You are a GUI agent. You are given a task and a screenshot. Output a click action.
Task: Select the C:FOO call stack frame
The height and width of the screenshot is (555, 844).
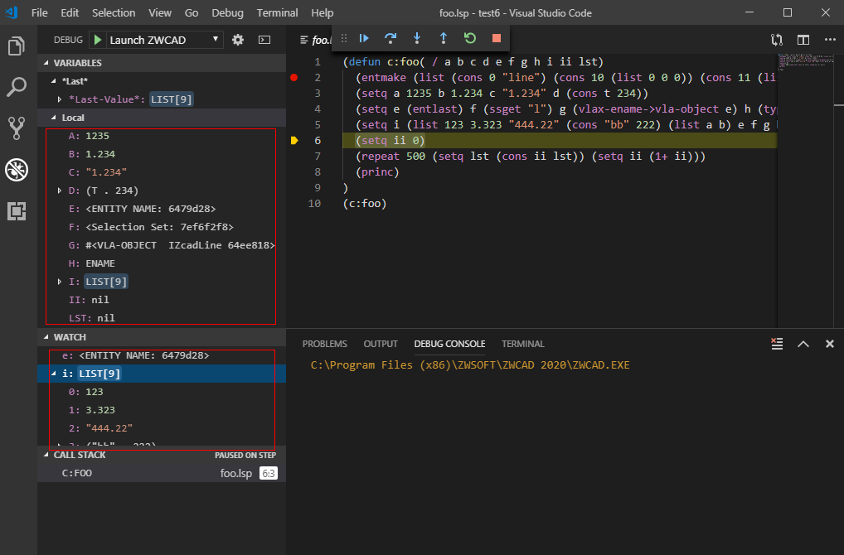[x=162, y=473]
